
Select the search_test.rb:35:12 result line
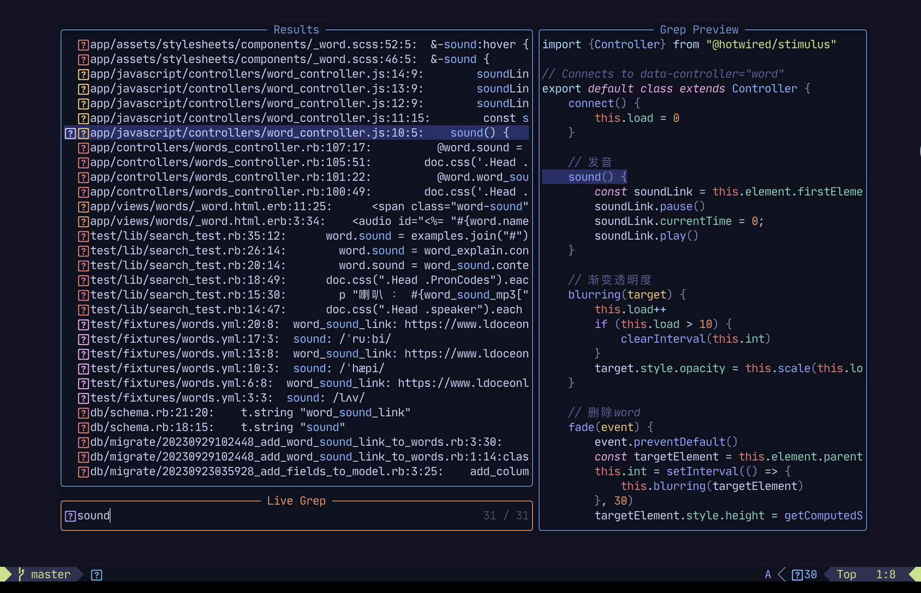click(188, 236)
